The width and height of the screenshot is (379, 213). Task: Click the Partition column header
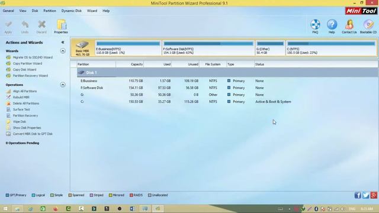96,64
